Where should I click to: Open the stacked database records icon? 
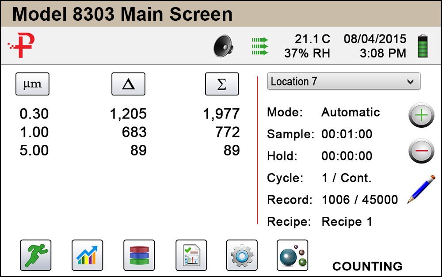tap(139, 255)
